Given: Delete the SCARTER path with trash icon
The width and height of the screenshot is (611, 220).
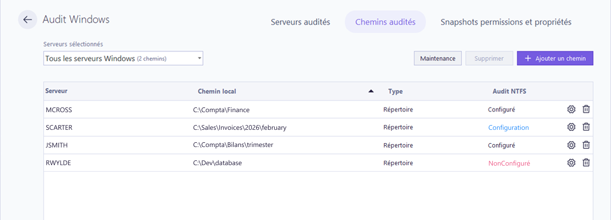Looking at the screenshot, I should click(586, 127).
